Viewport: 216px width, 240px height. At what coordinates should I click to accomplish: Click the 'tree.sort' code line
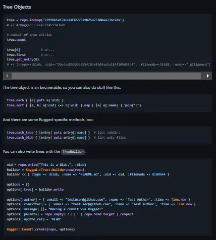pyautogui.click(x=74, y=105)
